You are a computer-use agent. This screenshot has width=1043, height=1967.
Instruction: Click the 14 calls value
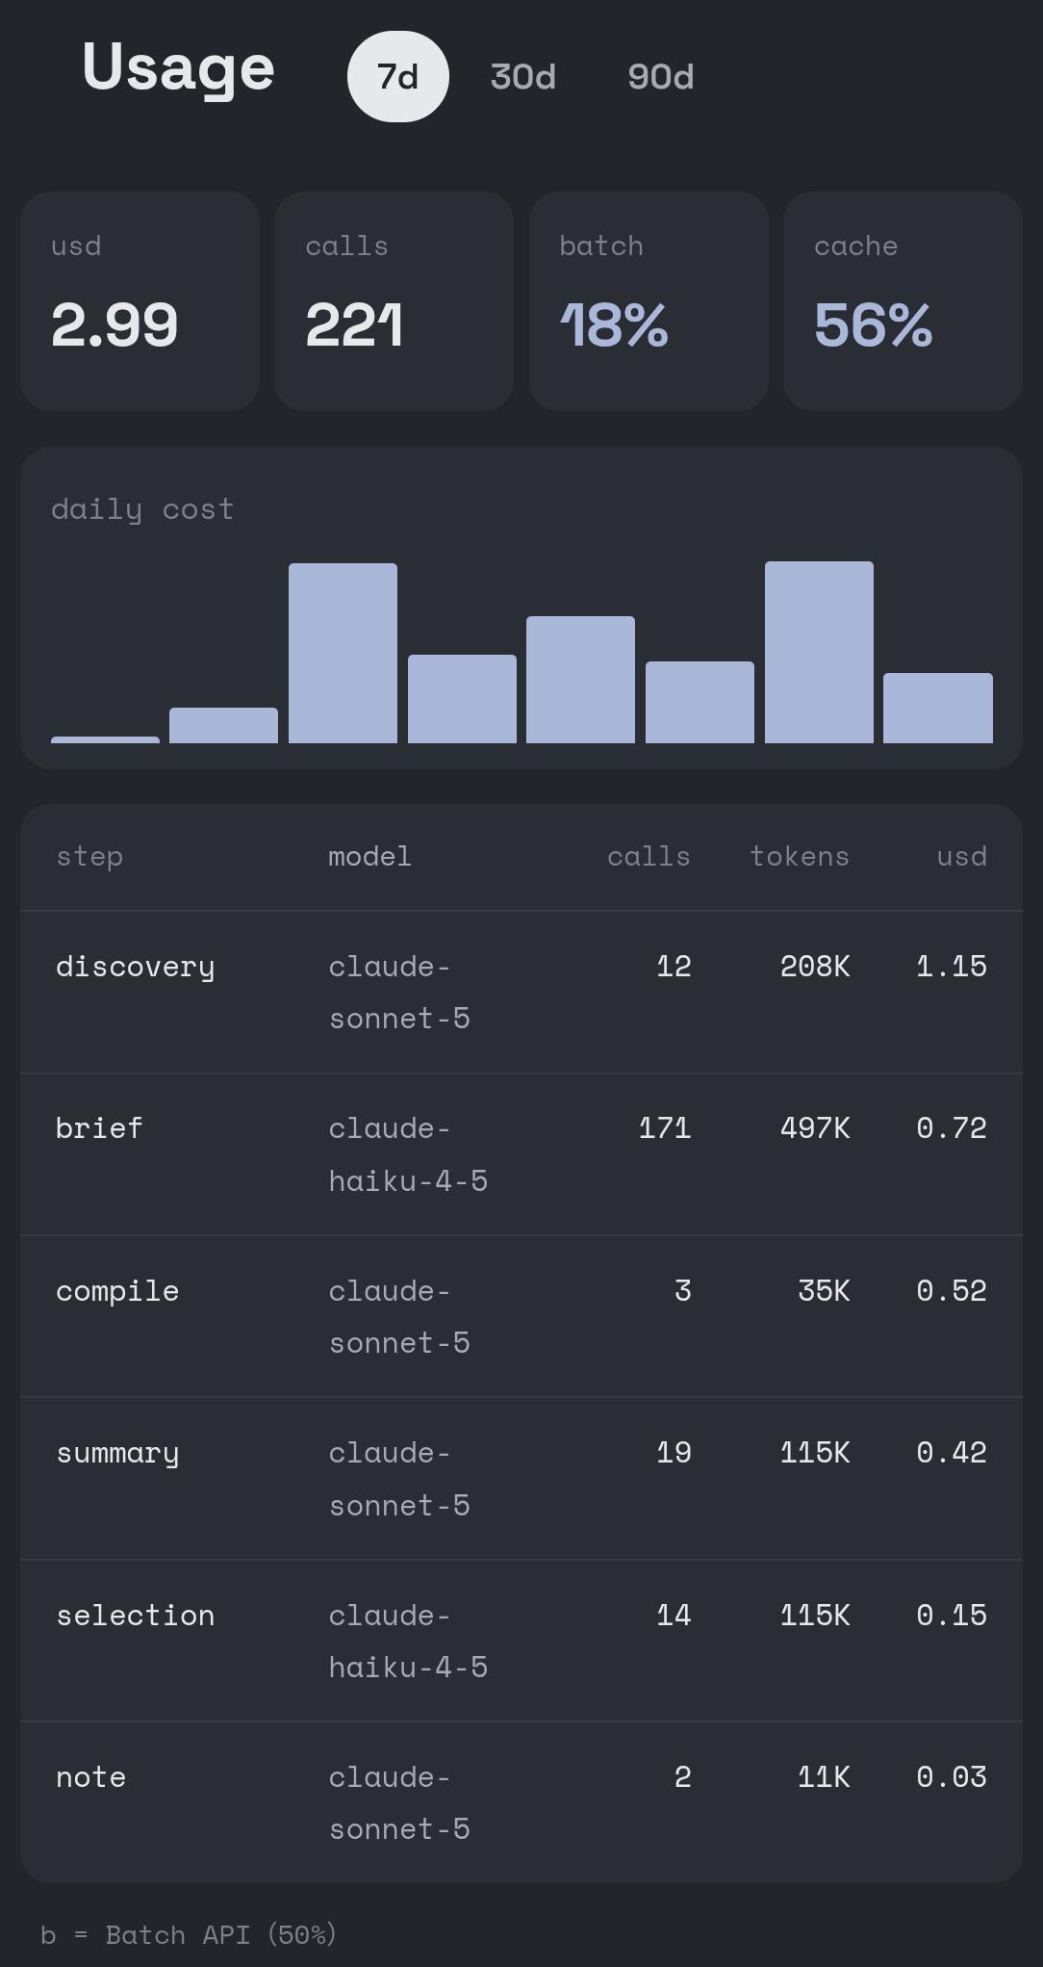[x=674, y=1615]
